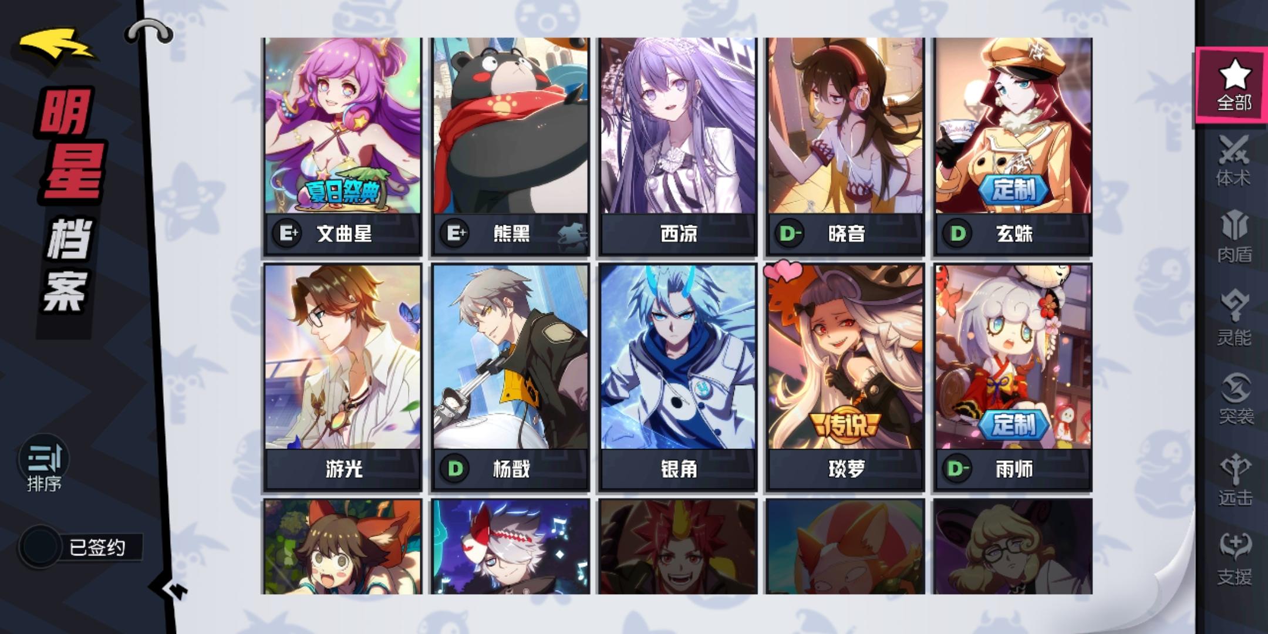
Task: Select the 西凉 character card
Action: 678,147
